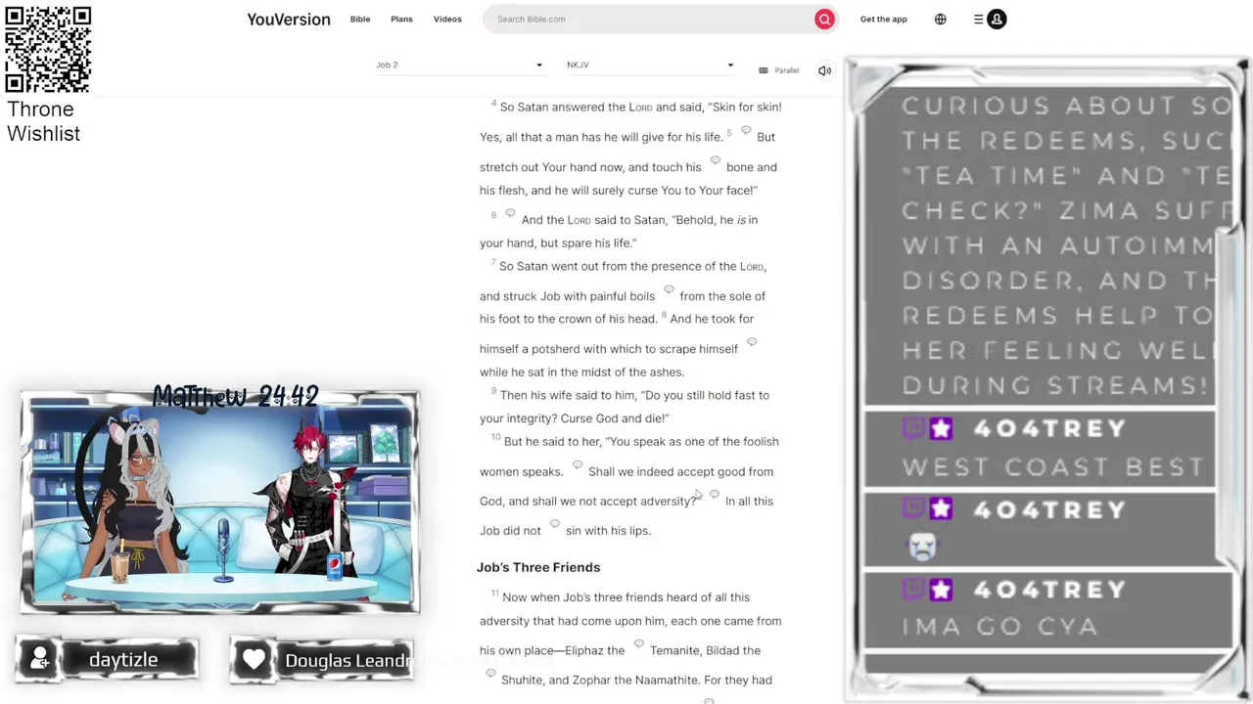Open the hamburger menu icon beside profile

[x=978, y=19]
